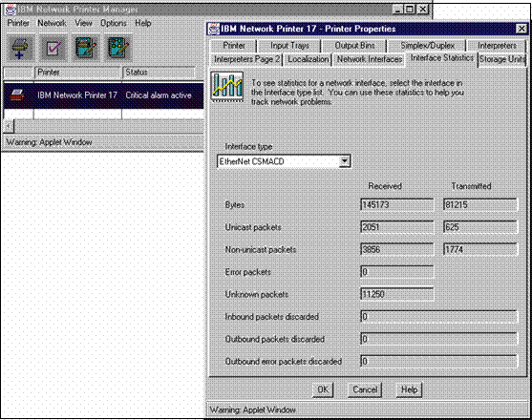Click the EtherNet CSMACD combo box
Viewport: 532px width, 420px height.
(x=284, y=161)
